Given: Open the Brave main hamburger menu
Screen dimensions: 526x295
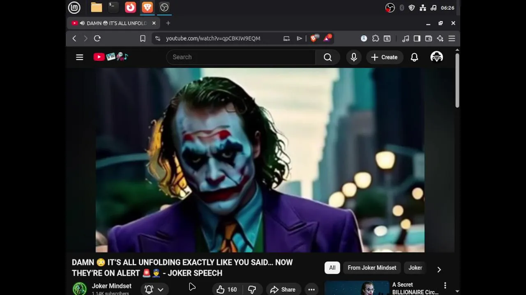Looking at the screenshot, I should (452, 39).
